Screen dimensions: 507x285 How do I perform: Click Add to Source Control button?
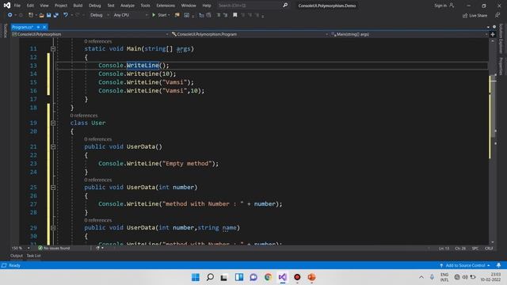coord(465,265)
